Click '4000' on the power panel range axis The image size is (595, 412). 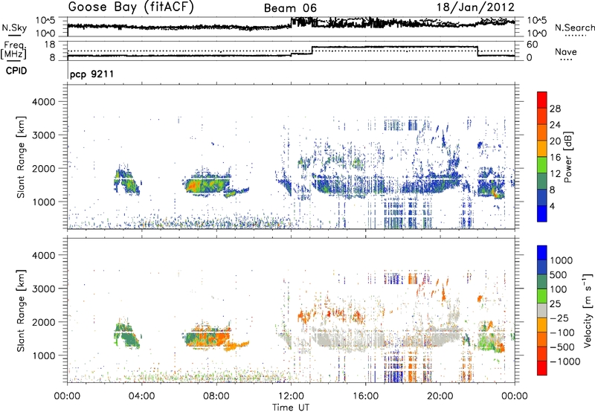(x=43, y=102)
